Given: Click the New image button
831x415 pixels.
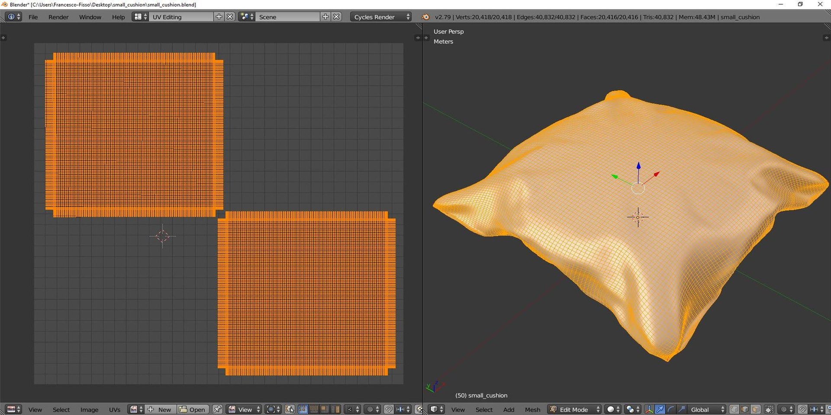Looking at the screenshot, I should pos(160,409).
